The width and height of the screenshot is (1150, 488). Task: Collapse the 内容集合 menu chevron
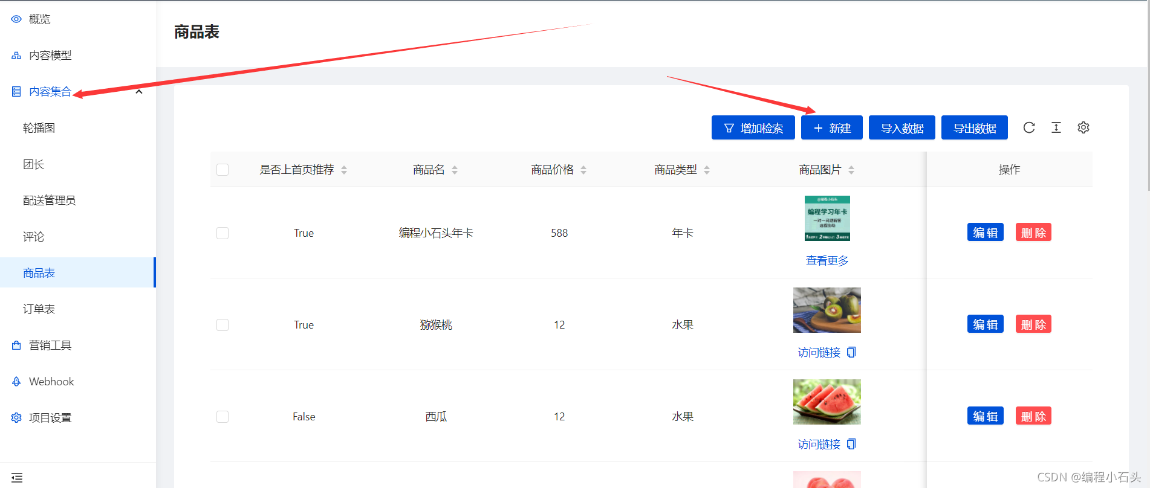tap(139, 92)
